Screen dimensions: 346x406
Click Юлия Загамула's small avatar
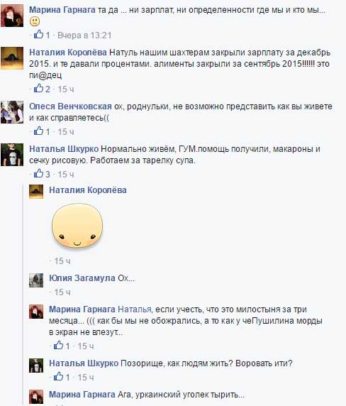(x=36, y=280)
